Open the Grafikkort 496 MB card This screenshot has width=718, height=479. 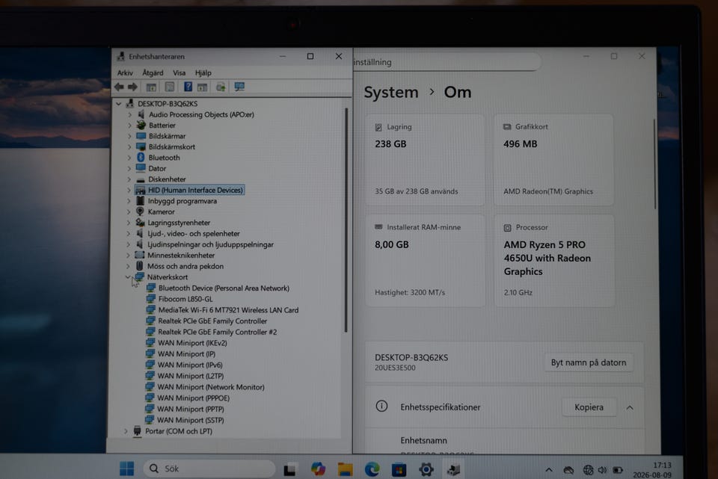point(553,160)
